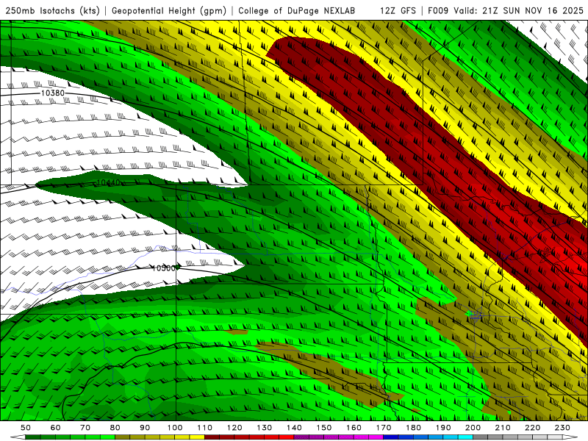Click the '170' color bar label
Image resolution: width=588 pixels, height=441 pixels.
383,428
